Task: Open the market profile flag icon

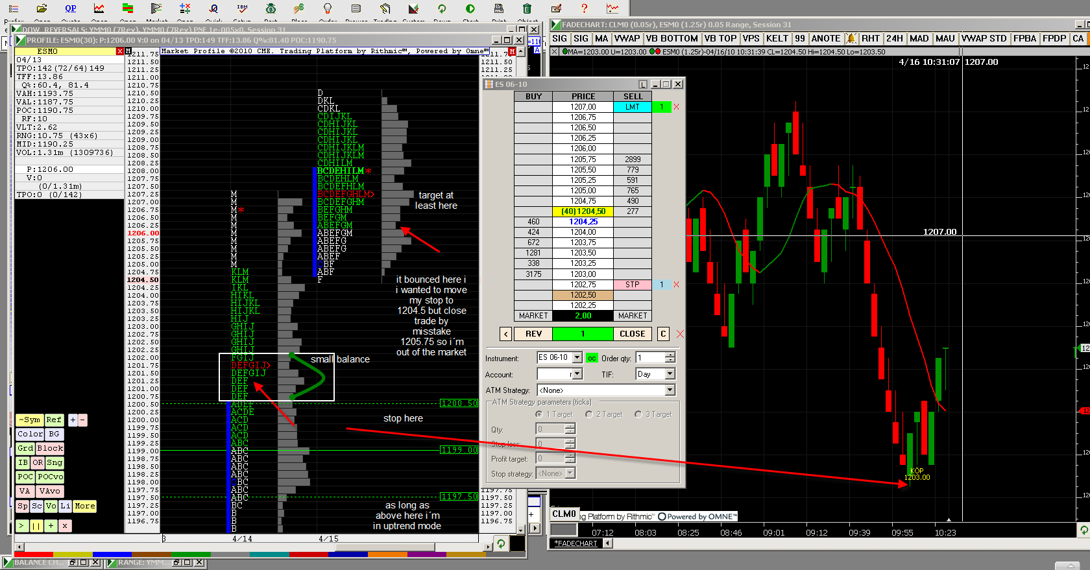Action: (156, 8)
